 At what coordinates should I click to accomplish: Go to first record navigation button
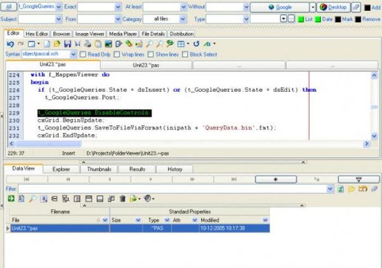pos(27,179)
